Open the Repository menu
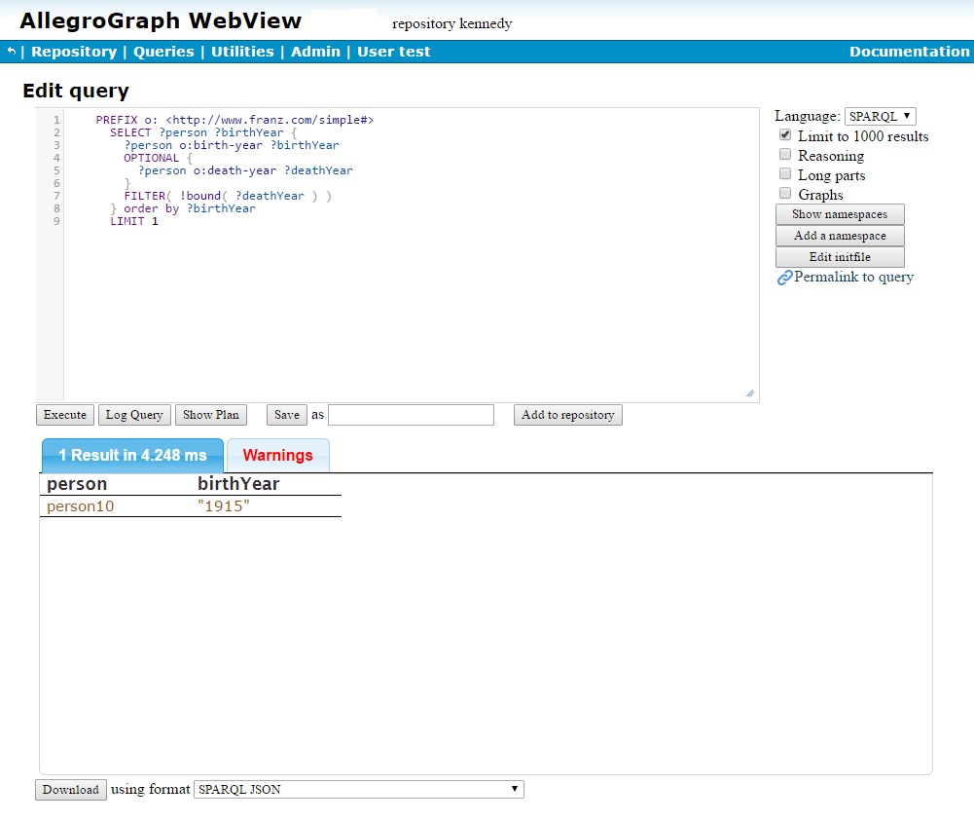Viewport: 974px width, 822px height. coord(74,52)
